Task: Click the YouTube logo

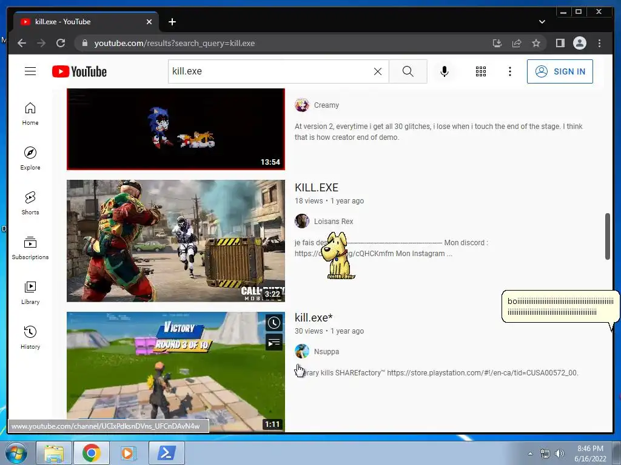Action: tap(79, 71)
